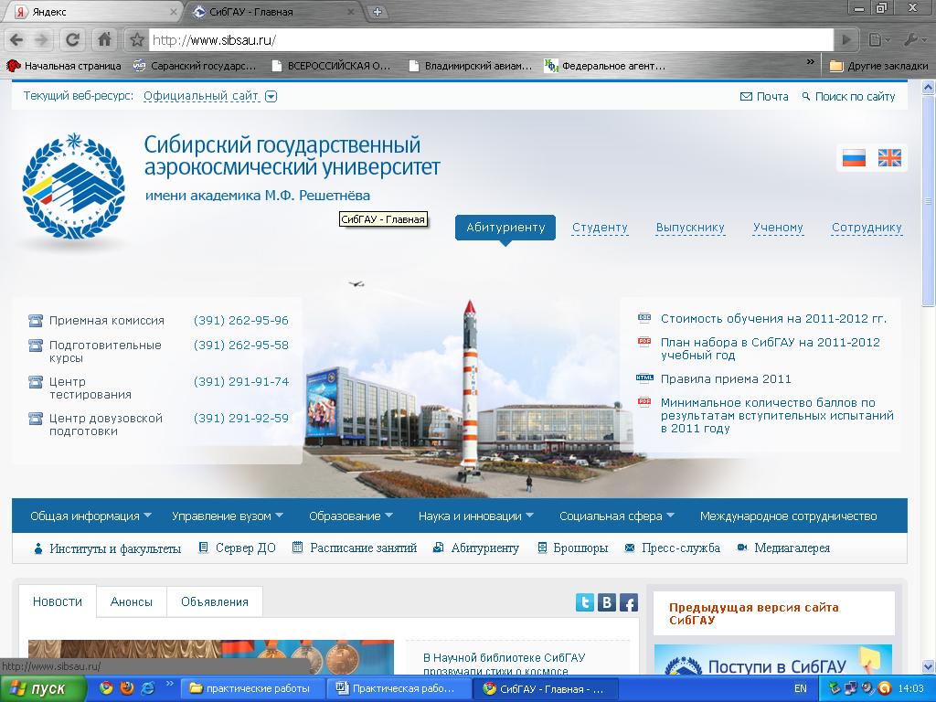Expand the Наука и инновации menu
Viewport: 936px width, 702px height.
475,516
